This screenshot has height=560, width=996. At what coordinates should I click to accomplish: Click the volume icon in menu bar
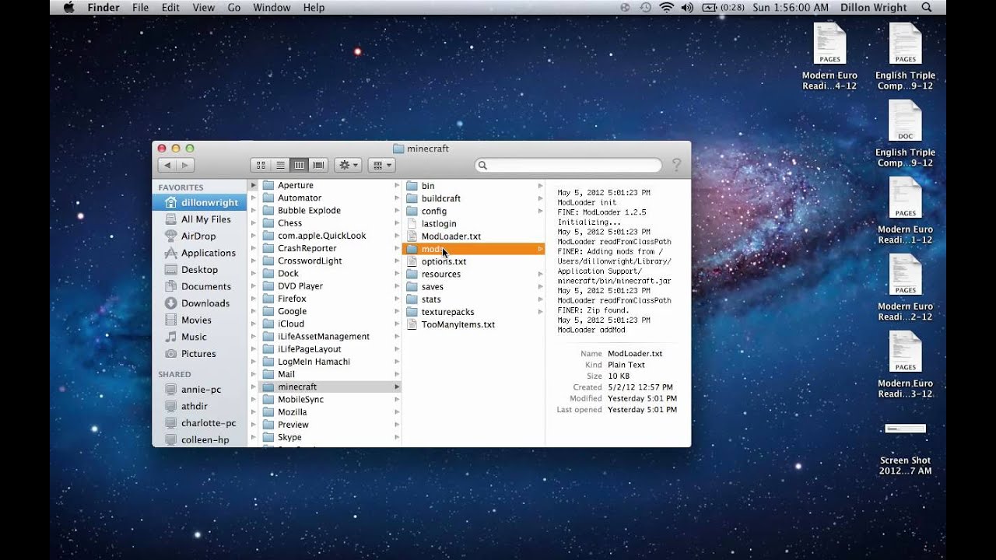(687, 7)
